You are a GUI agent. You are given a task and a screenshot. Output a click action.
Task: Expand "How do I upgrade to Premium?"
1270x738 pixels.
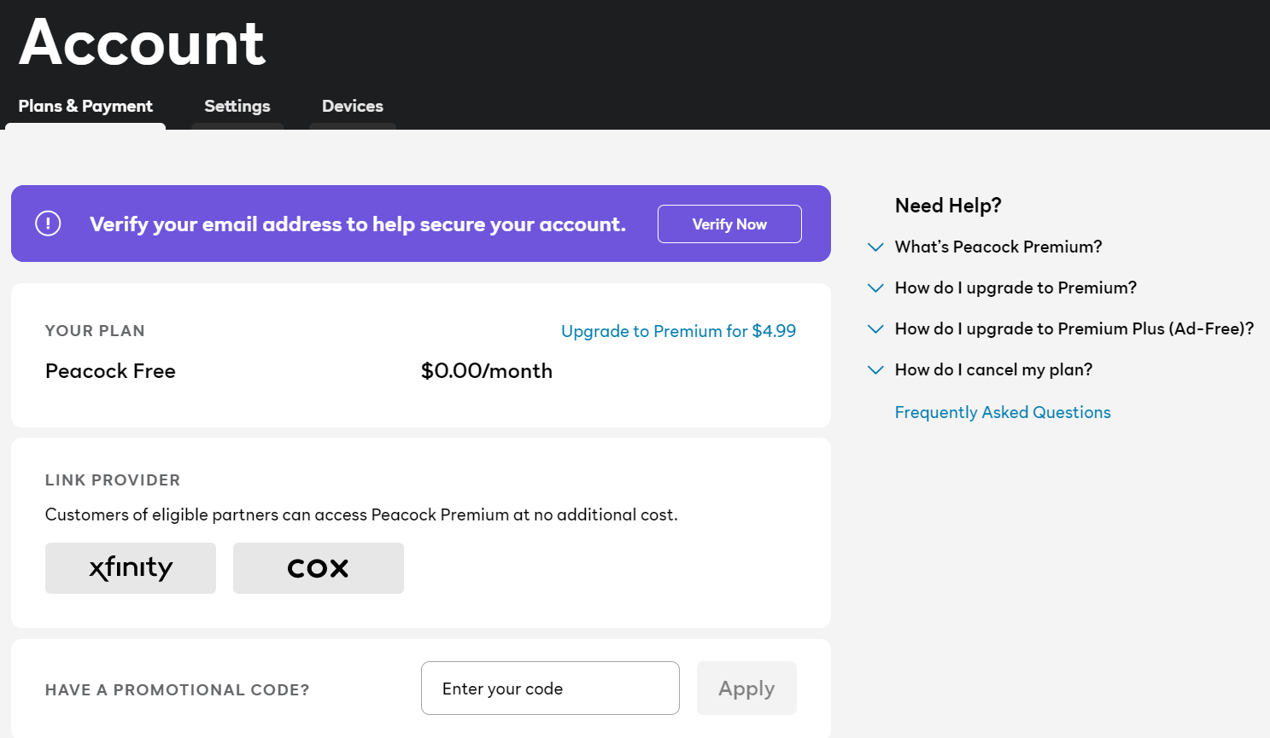[1015, 288]
